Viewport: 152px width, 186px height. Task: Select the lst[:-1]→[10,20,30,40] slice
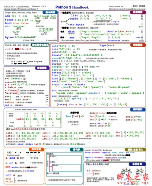tap(23, 133)
